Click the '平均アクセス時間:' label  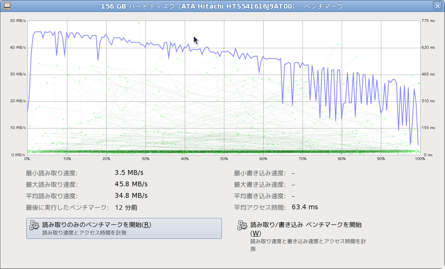[260, 207]
